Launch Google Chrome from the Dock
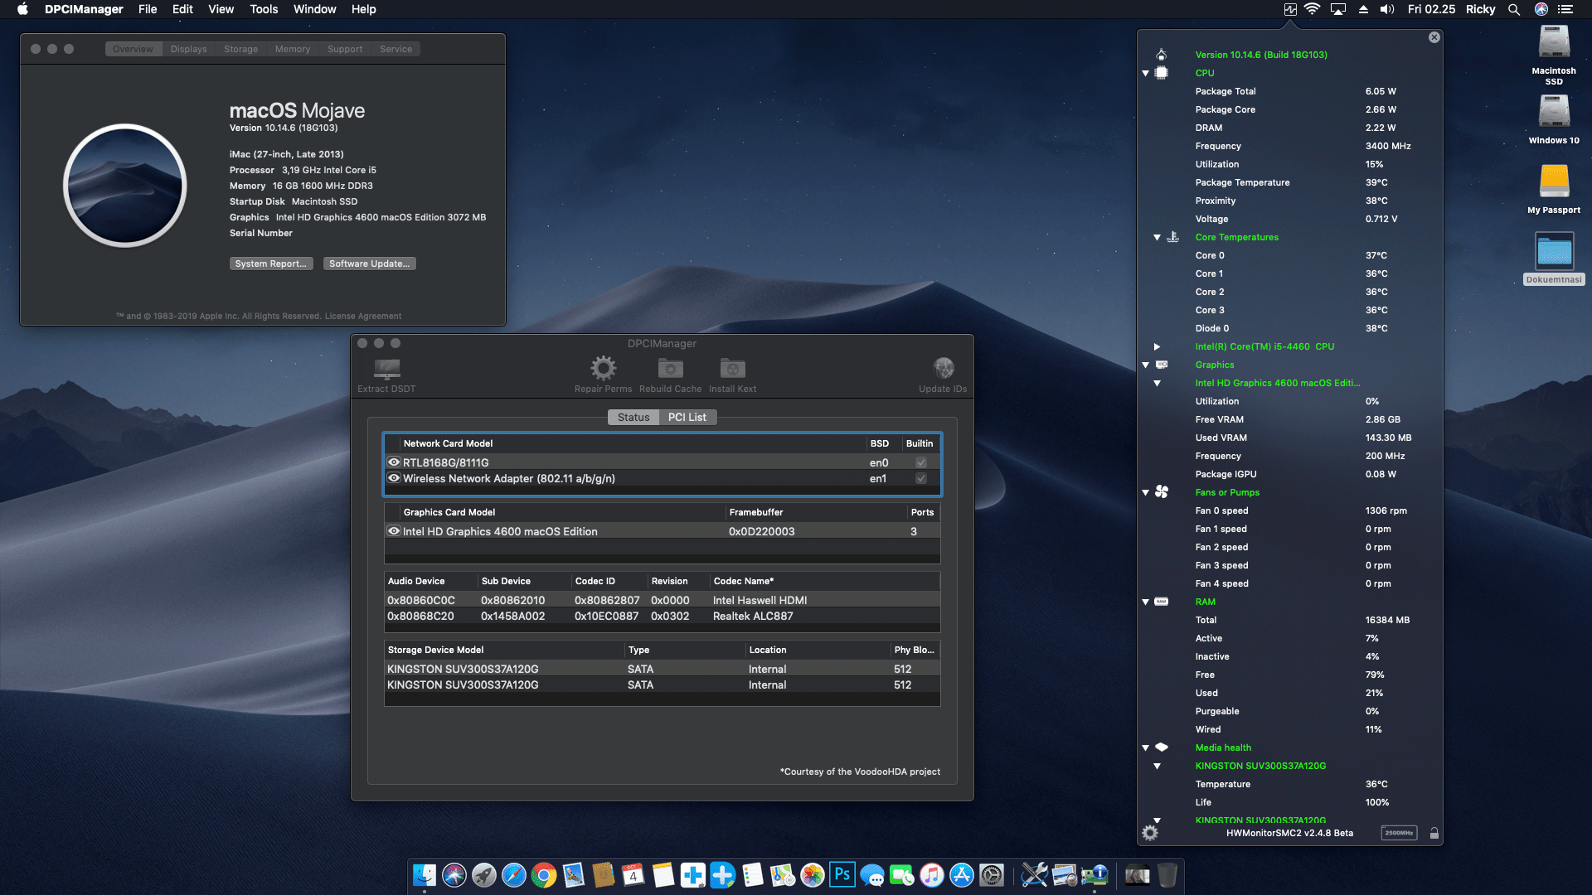 544,874
